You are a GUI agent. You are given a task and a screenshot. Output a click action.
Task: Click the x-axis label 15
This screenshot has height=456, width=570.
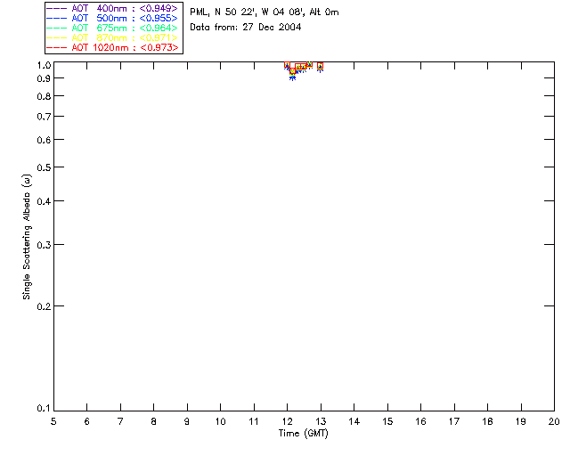click(387, 421)
